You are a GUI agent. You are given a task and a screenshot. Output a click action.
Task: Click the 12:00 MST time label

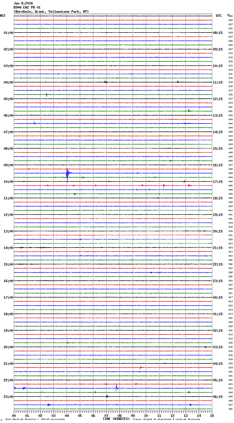pyautogui.click(x=9, y=215)
